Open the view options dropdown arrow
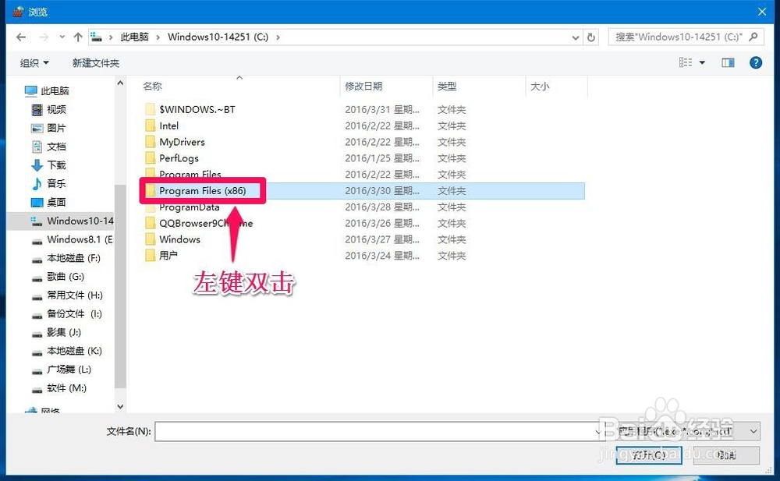The image size is (780, 481). (703, 63)
